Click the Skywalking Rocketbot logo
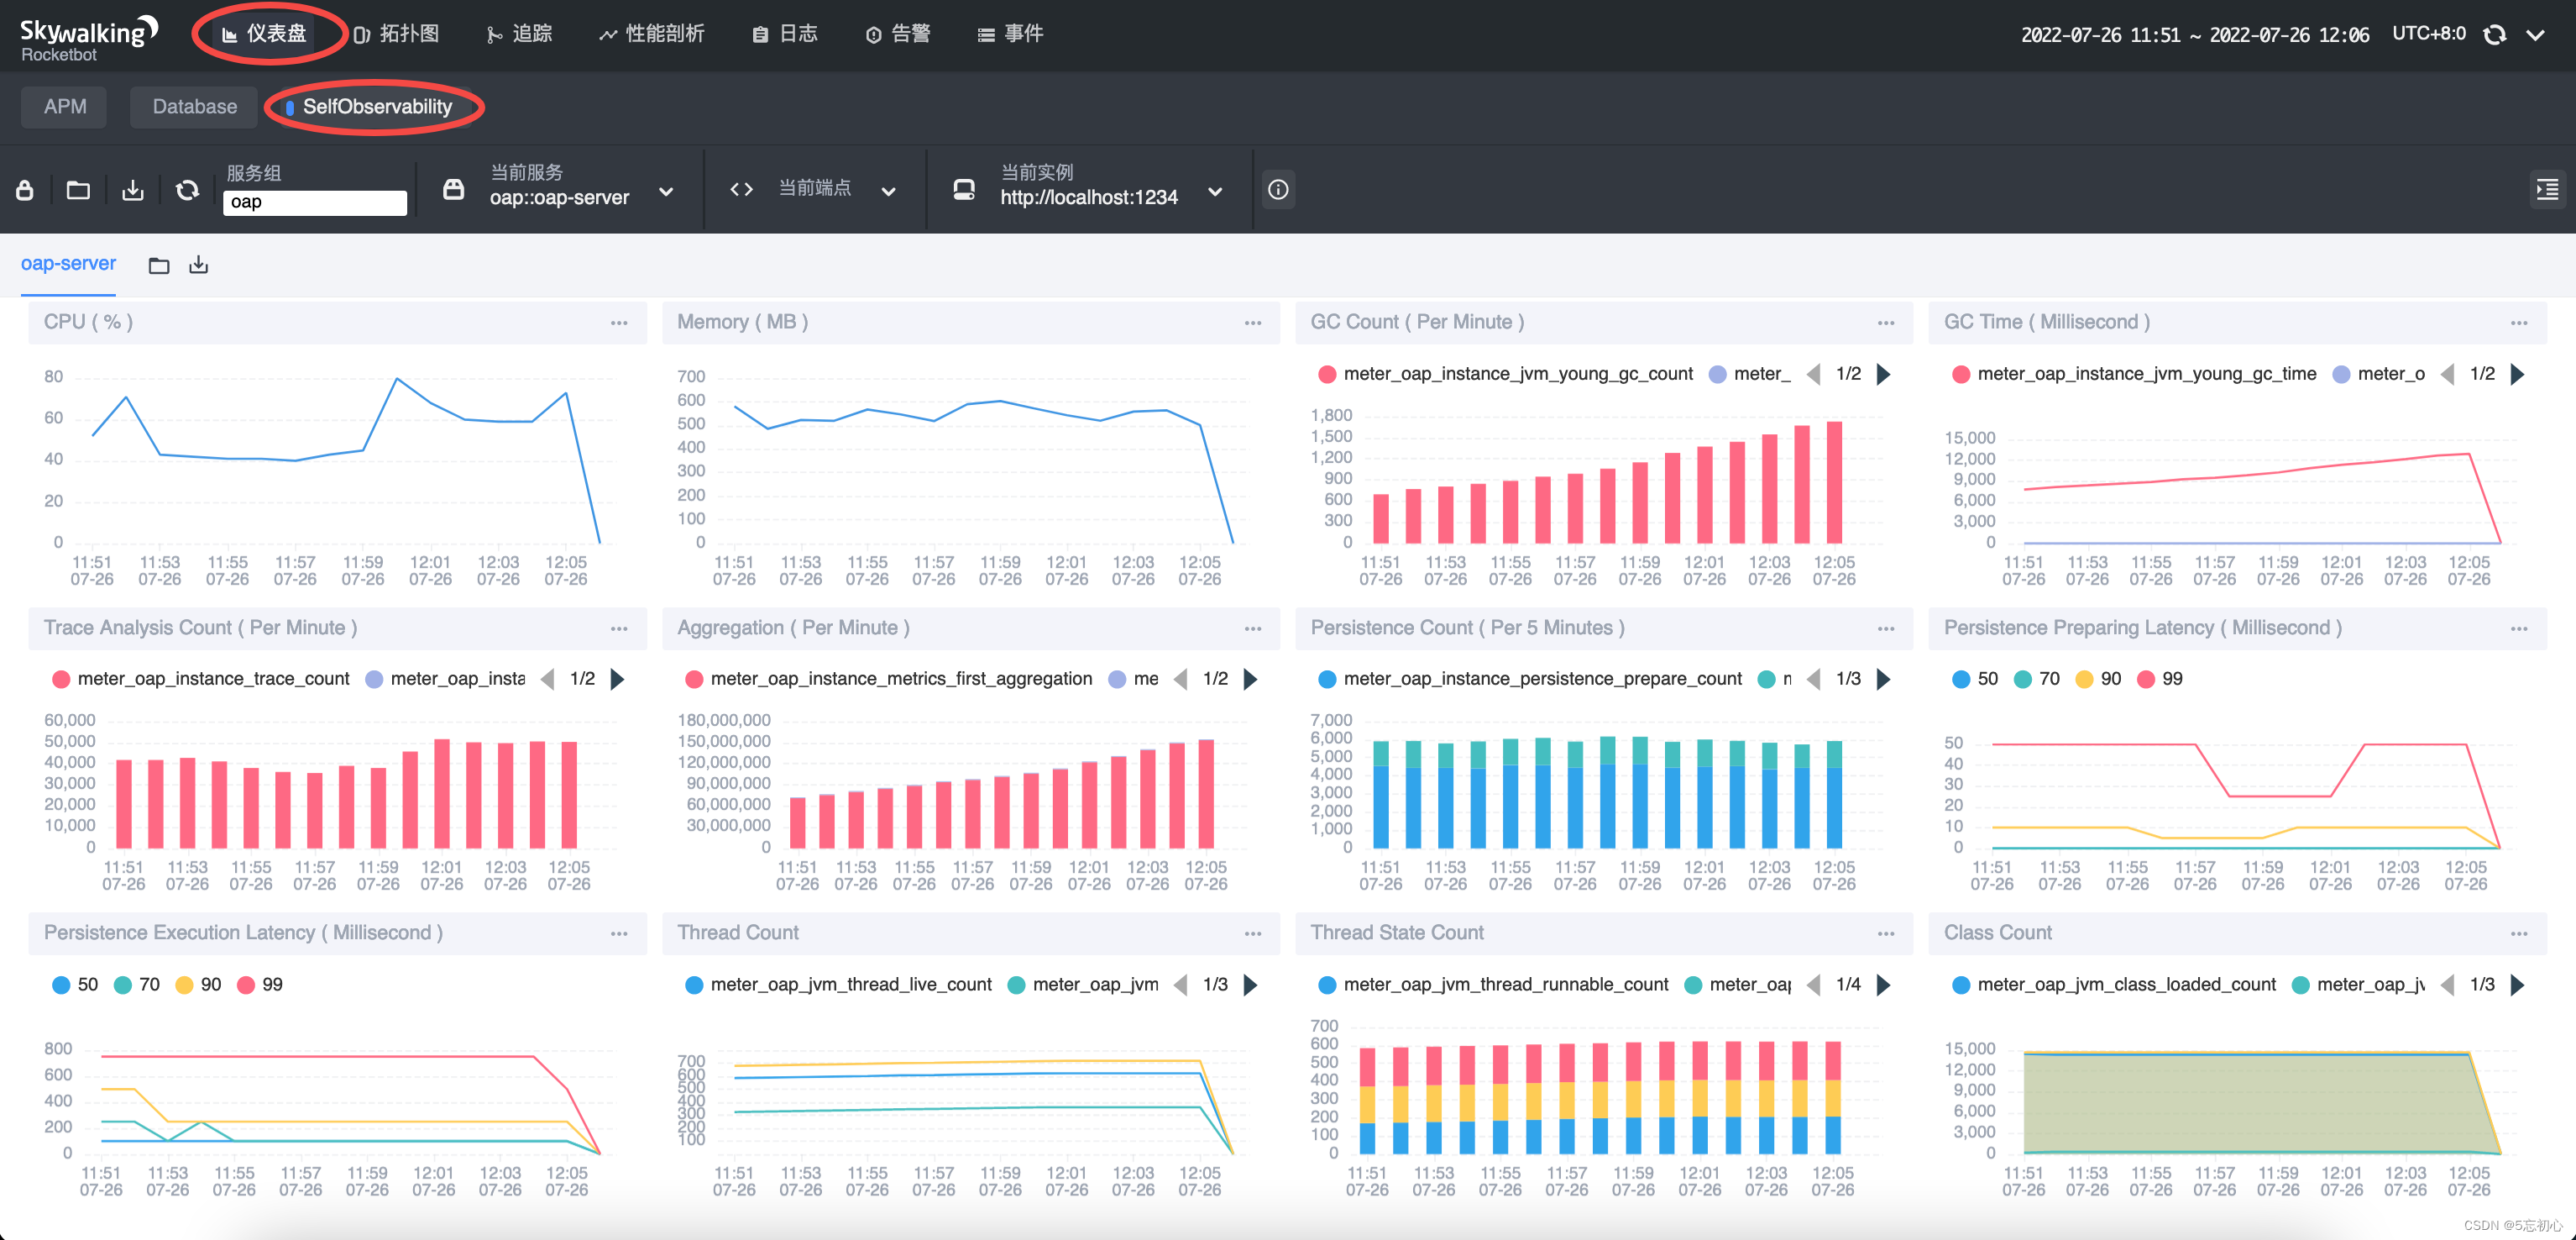 click(x=88, y=38)
